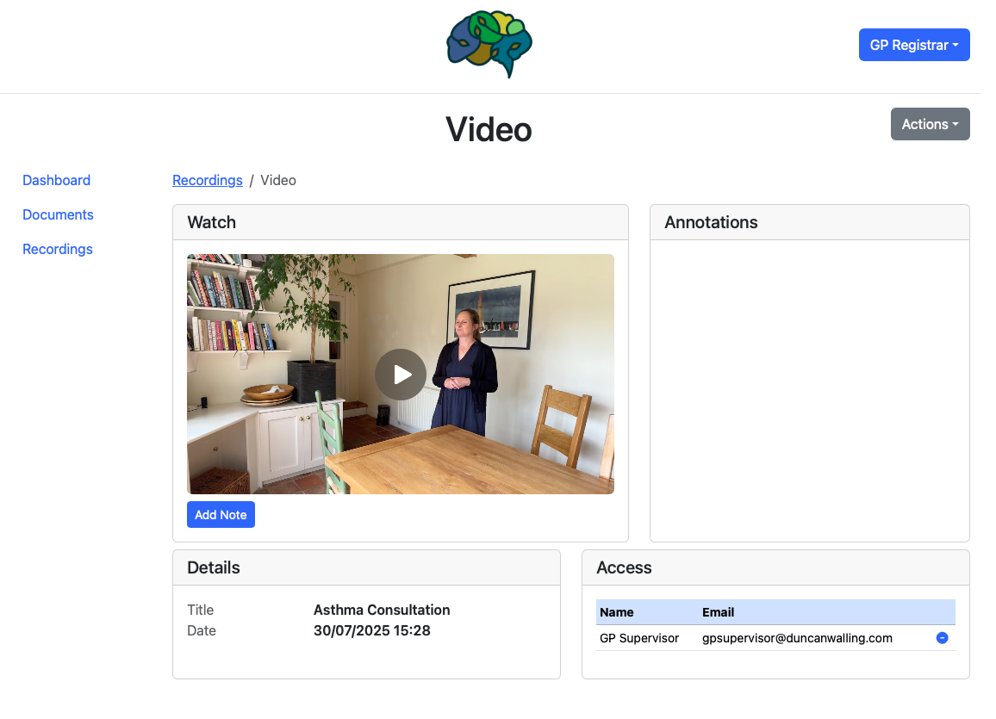
Task: Follow the Recordings breadcrumb link
Action: (207, 180)
